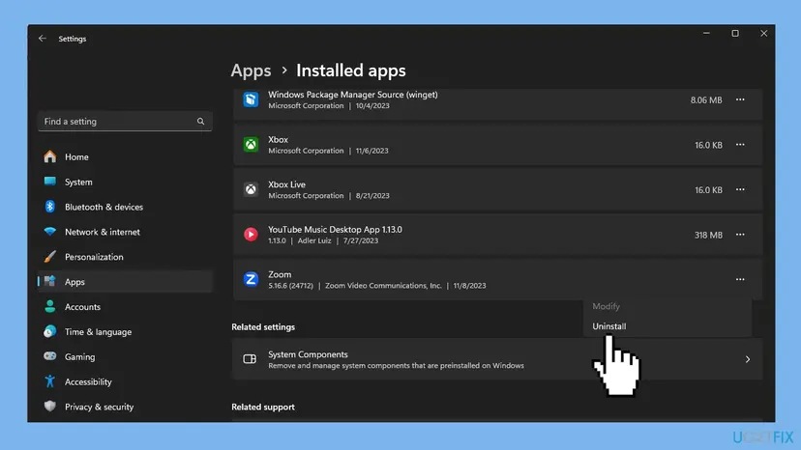801x450 pixels.
Task: Click the Xbox Live app name
Action: [x=286, y=184]
